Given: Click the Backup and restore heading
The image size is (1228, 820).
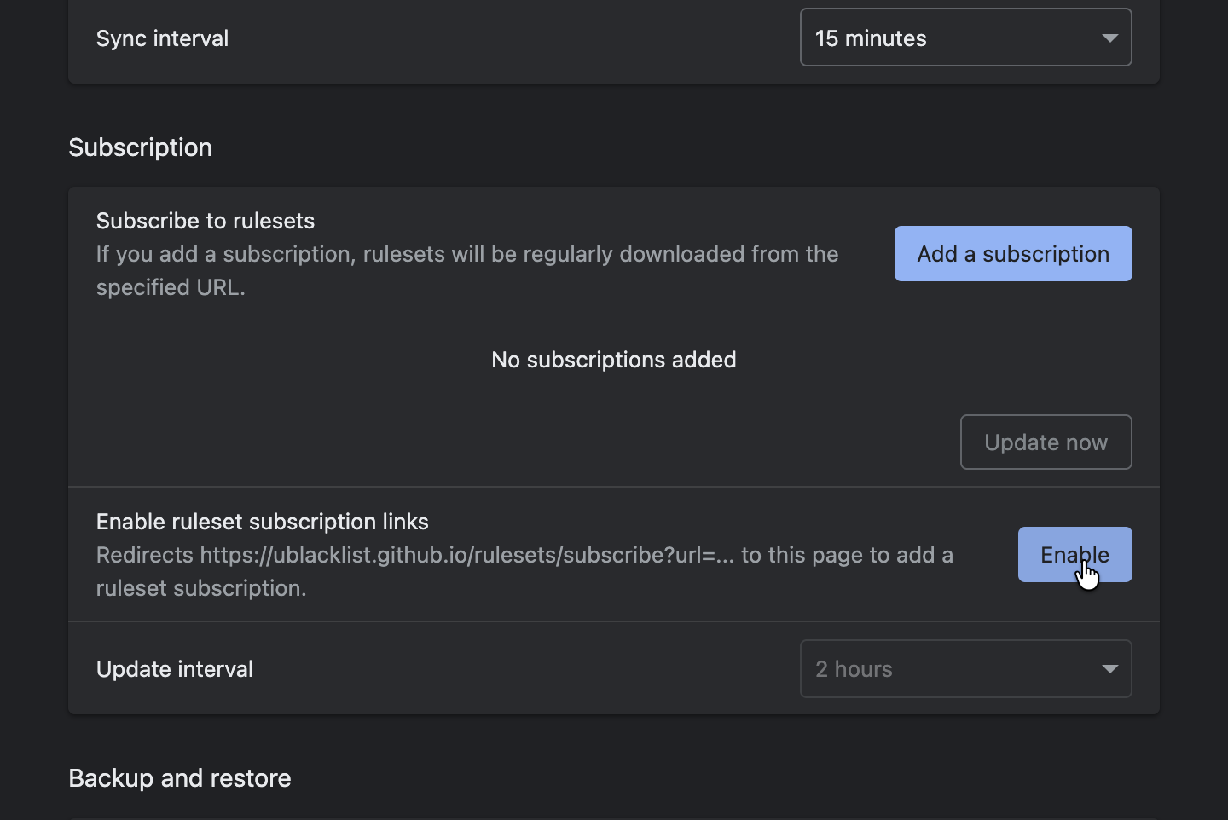Looking at the screenshot, I should click(x=179, y=777).
